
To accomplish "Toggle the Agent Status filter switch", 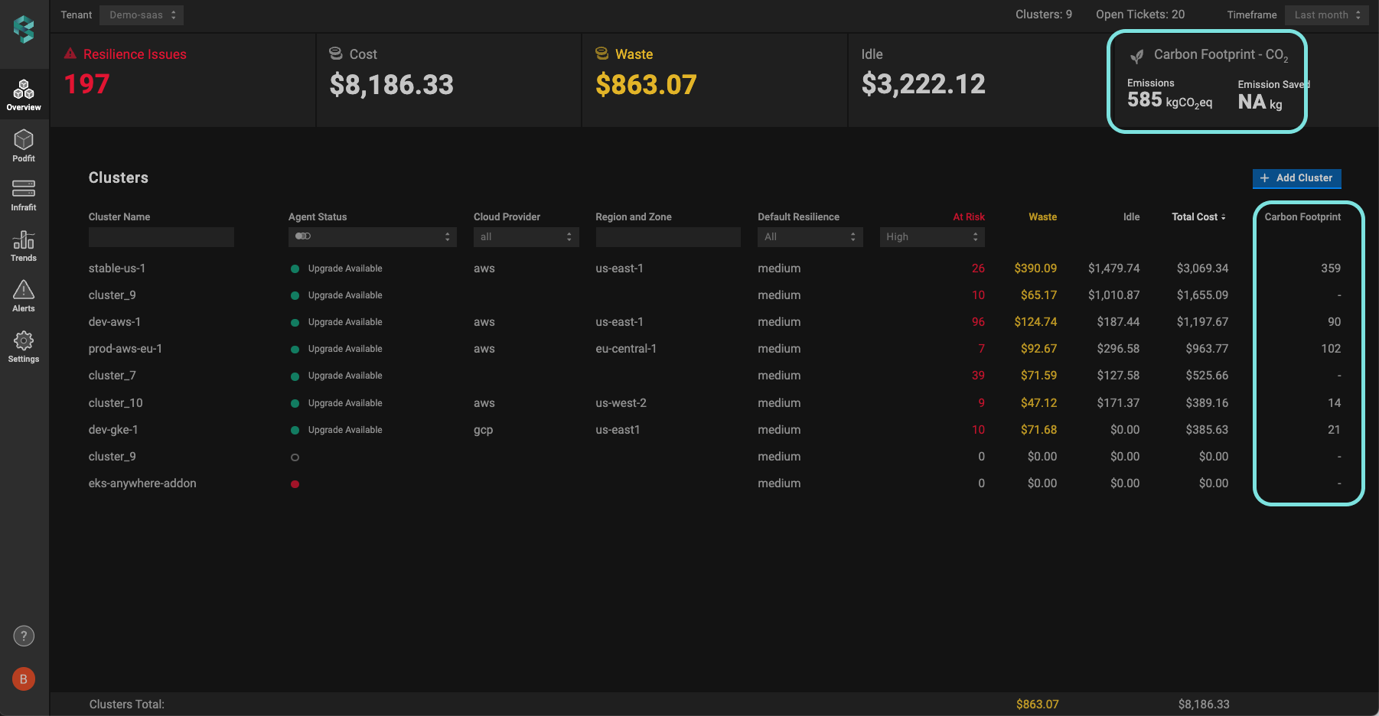I will (303, 236).
